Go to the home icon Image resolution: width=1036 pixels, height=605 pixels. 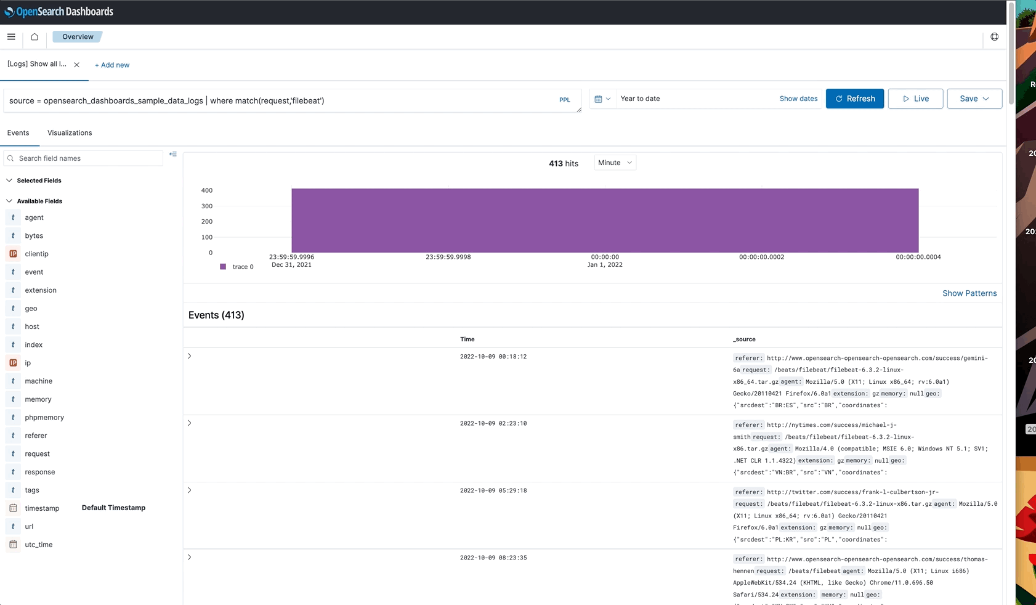34,37
